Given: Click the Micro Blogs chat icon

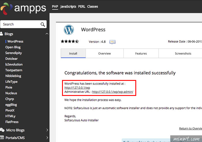Looking at the screenshot, I should coord(2,130).
